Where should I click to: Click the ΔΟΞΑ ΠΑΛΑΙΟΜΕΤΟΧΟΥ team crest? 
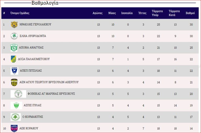point(13,59)
